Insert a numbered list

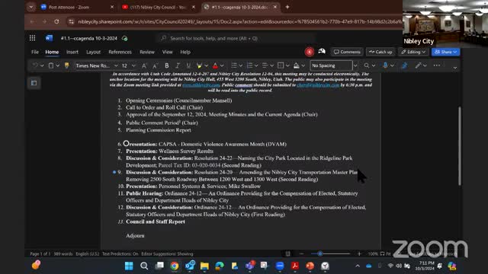tap(249, 65)
